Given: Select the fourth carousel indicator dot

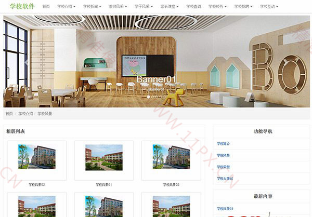Looking at the screenshot, I should [x=161, y=97].
